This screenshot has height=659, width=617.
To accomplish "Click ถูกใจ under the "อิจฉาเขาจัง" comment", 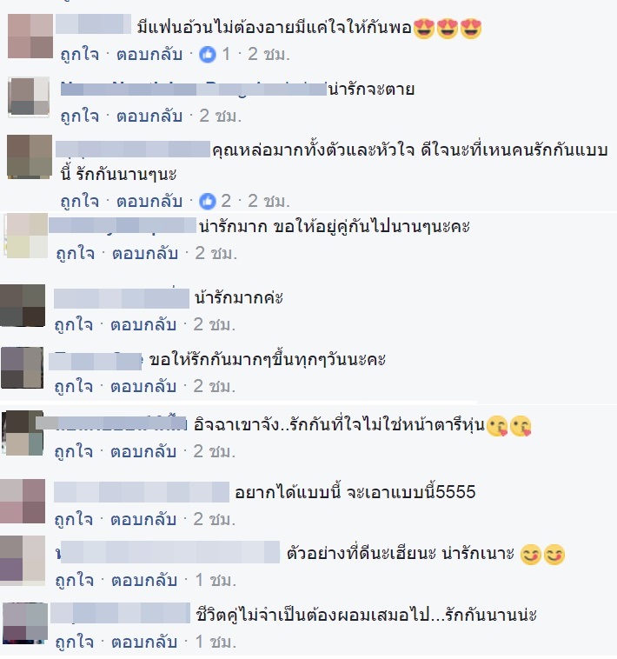I will (74, 452).
